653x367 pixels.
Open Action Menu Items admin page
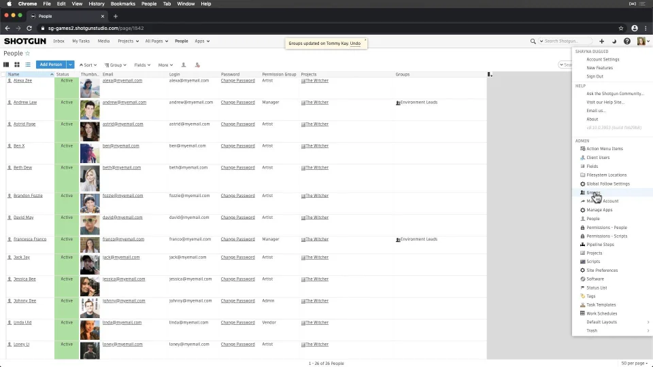coord(604,149)
